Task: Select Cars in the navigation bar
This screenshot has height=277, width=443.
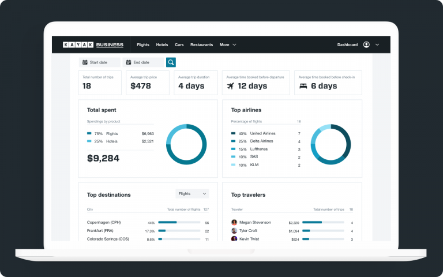Action: tap(179, 44)
